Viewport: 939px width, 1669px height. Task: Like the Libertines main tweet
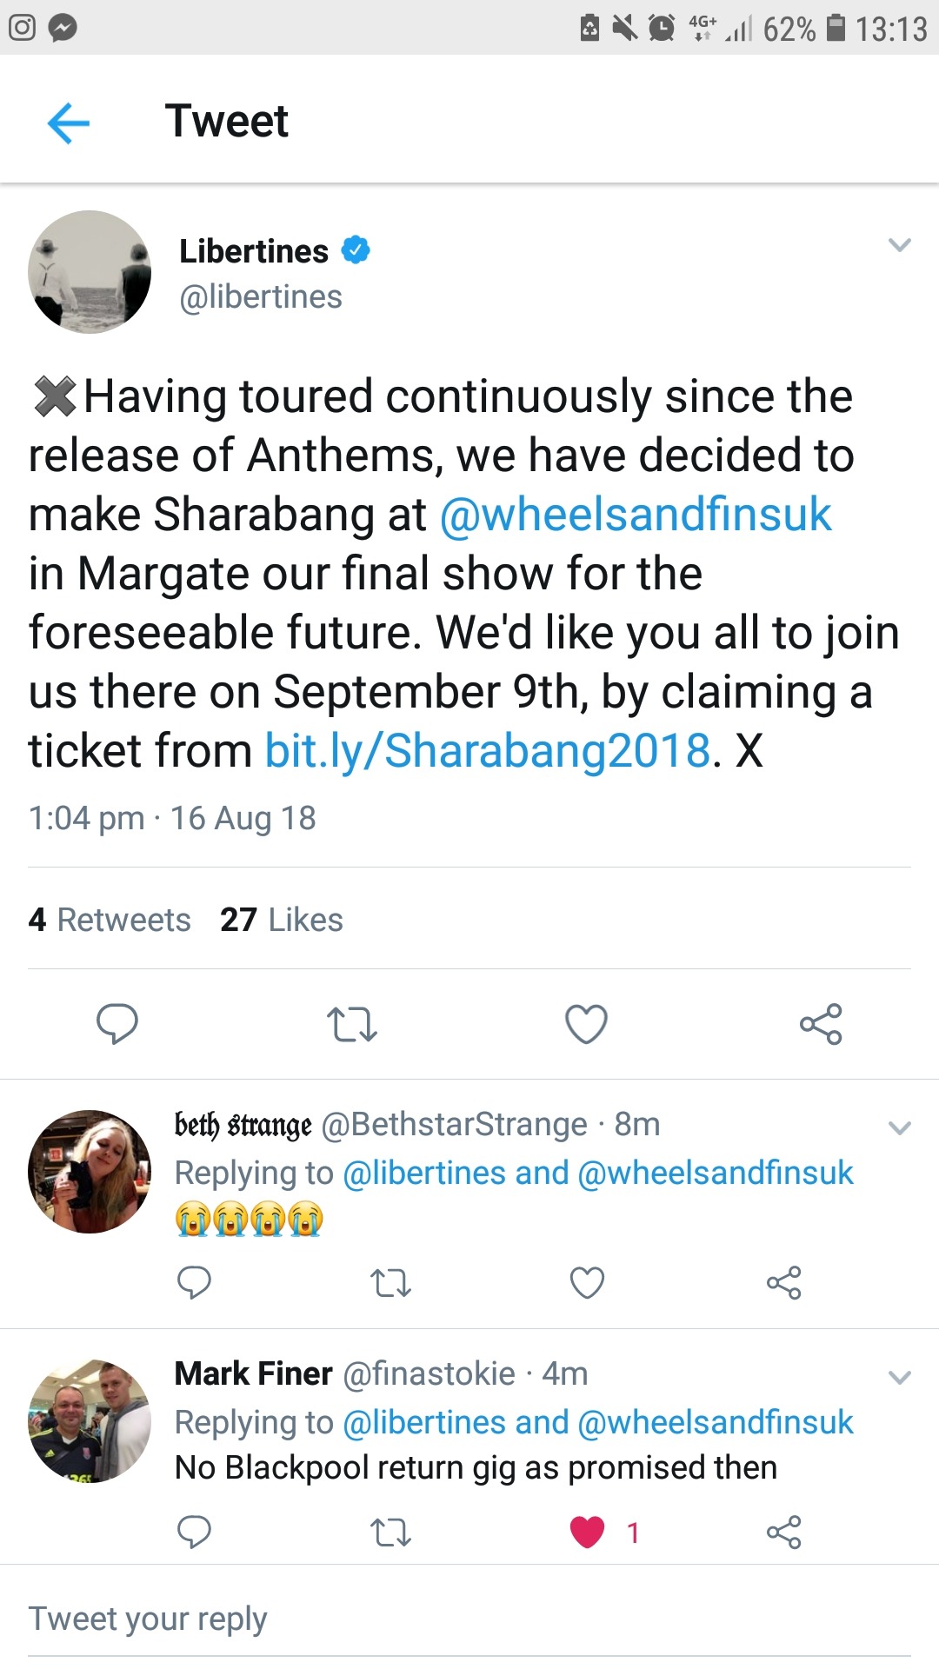[x=586, y=1024]
